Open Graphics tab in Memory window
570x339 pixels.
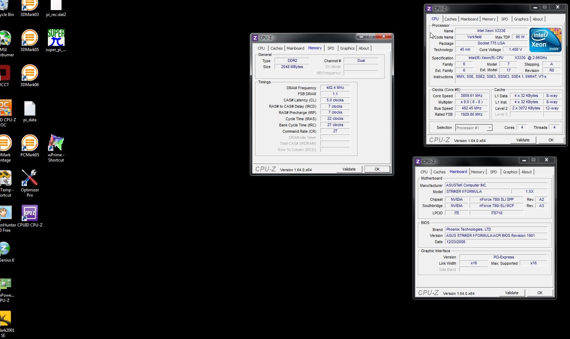coord(347,48)
